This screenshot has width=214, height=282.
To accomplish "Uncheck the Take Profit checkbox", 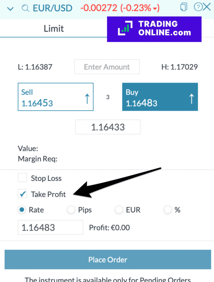I will (22, 194).
